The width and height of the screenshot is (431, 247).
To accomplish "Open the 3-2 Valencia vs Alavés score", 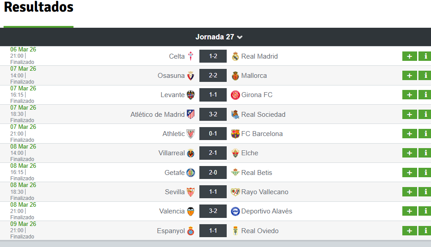I will coord(213,211).
